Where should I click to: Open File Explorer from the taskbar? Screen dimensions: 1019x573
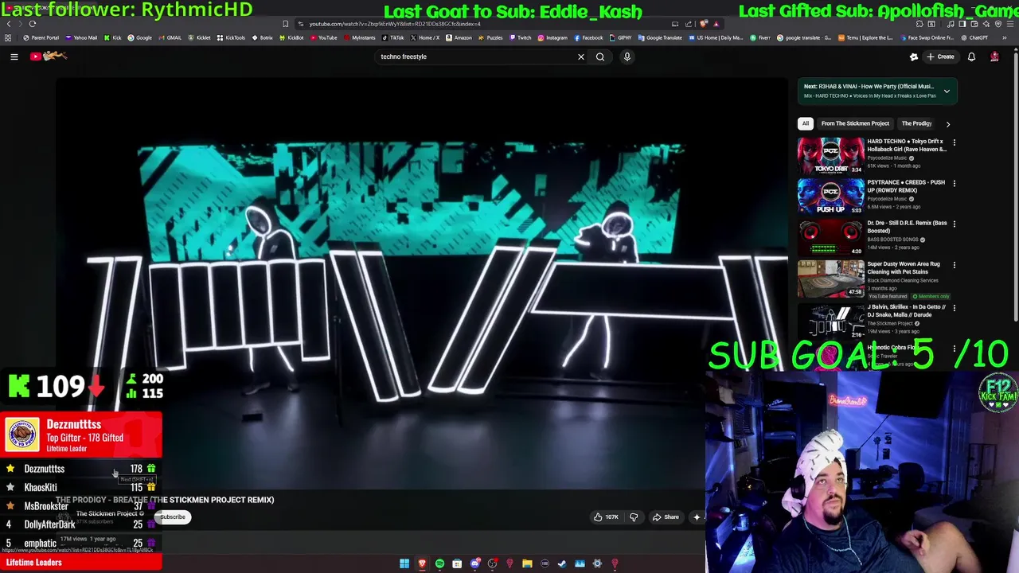click(x=527, y=563)
